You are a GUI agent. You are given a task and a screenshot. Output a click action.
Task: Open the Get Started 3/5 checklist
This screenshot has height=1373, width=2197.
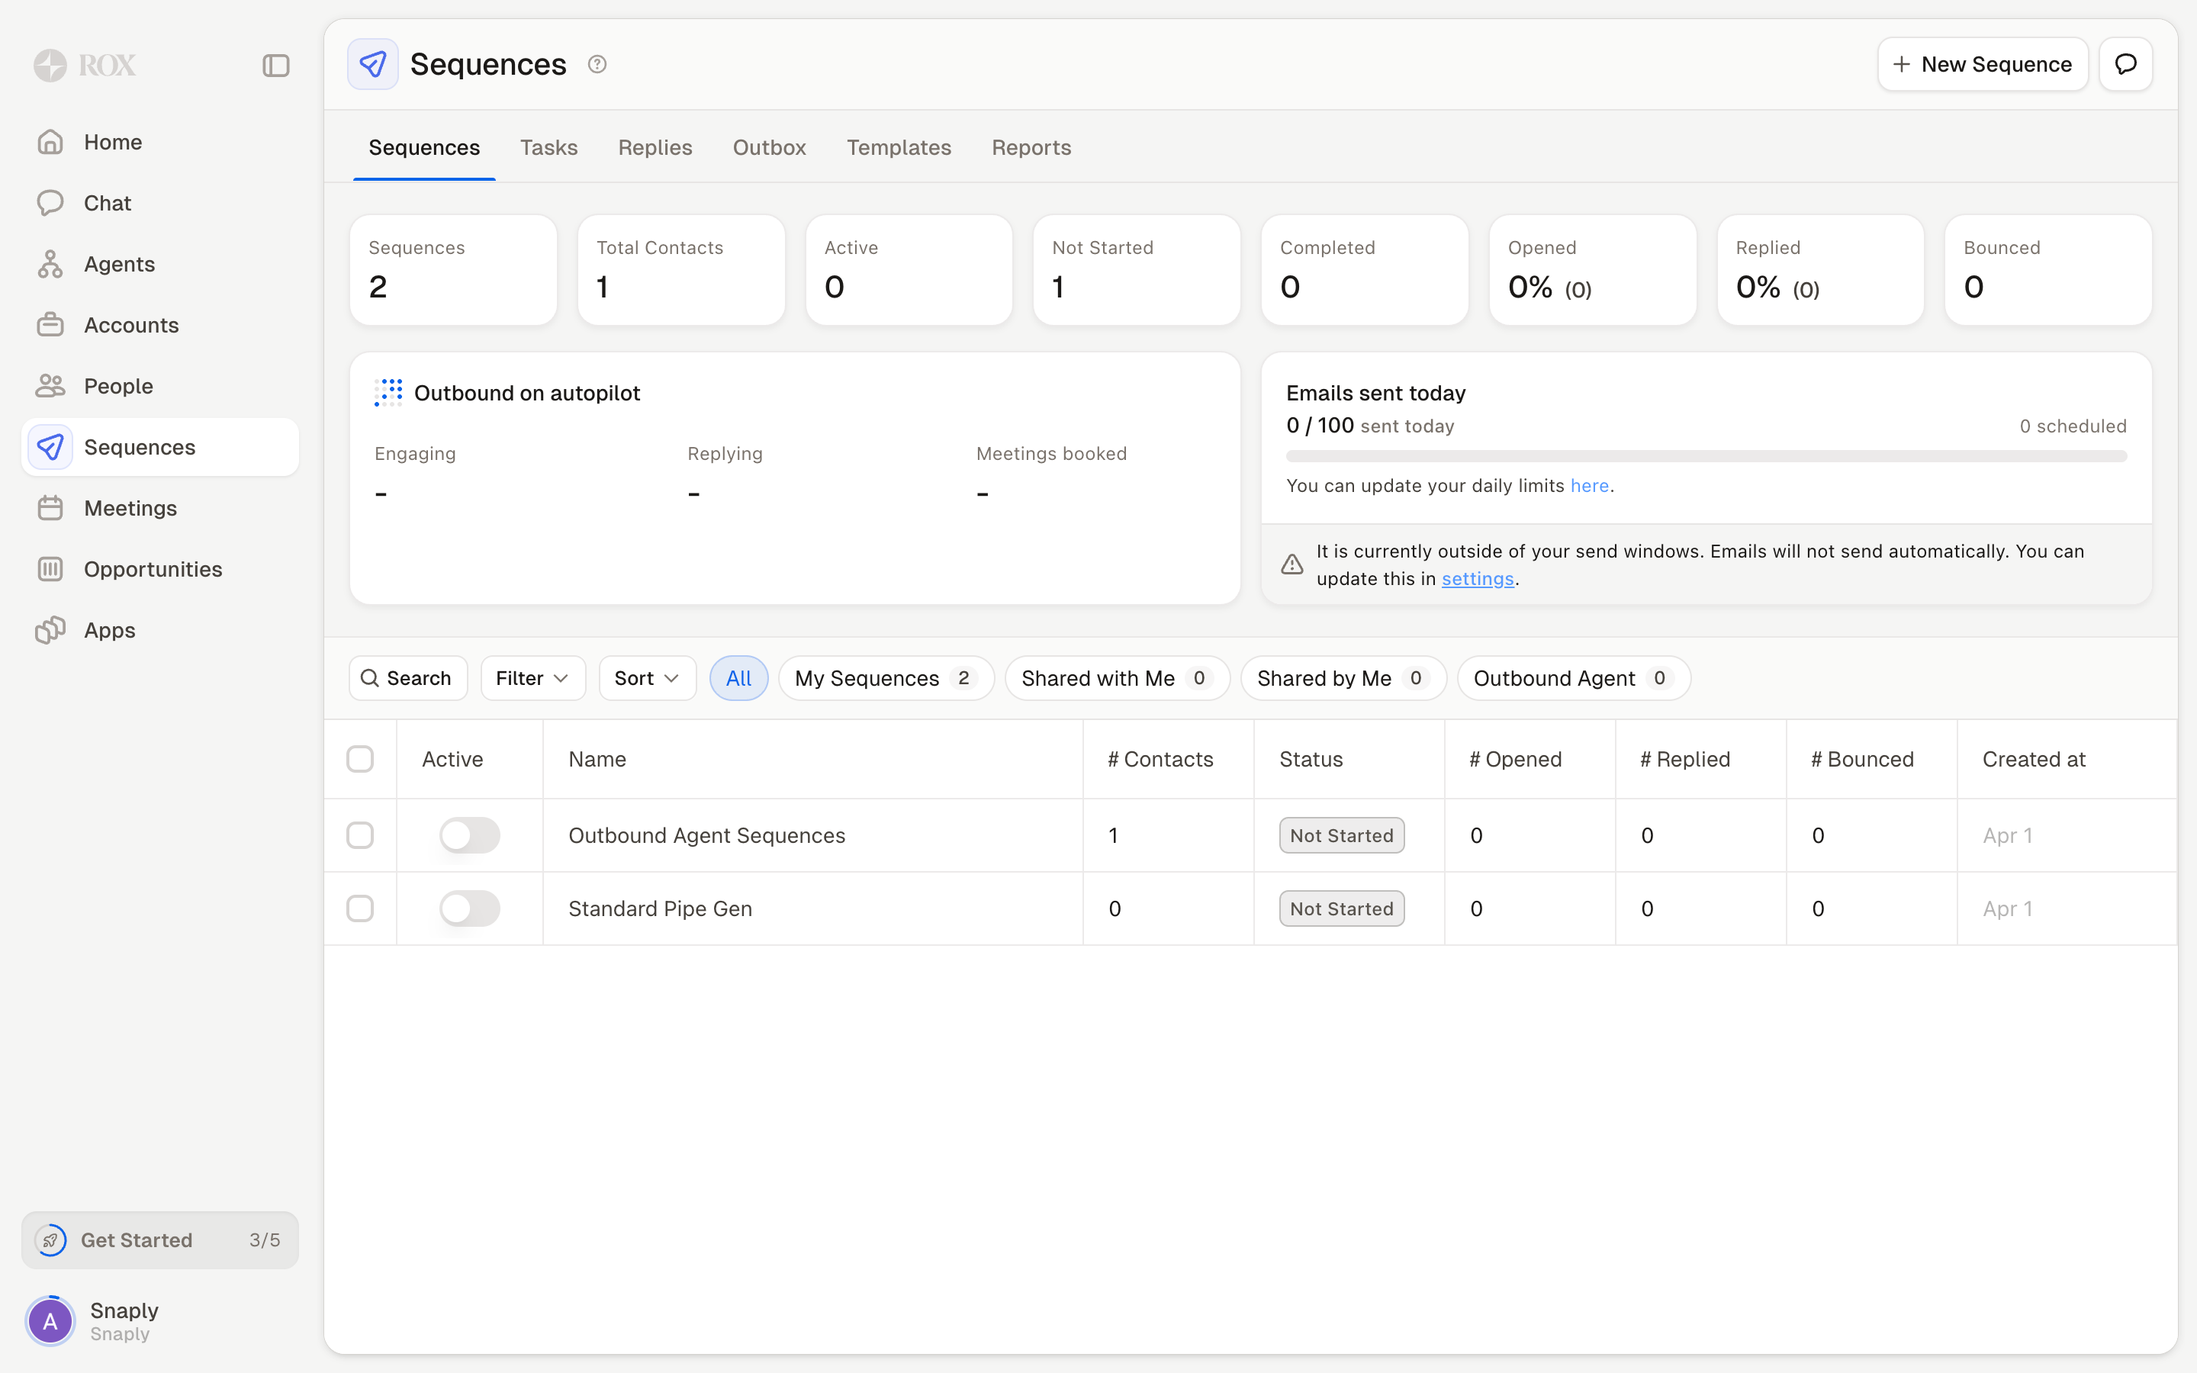[x=159, y=1240]
